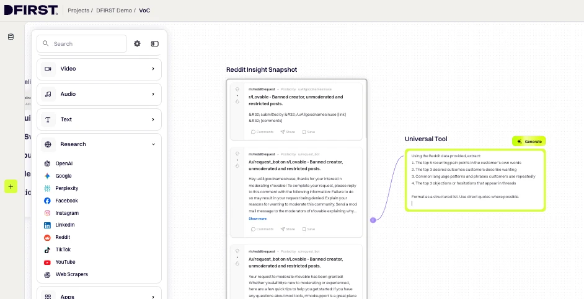Viewport: 584px width, 299px height.
Task: Click the Apps category row label
Action: point(68,297)
